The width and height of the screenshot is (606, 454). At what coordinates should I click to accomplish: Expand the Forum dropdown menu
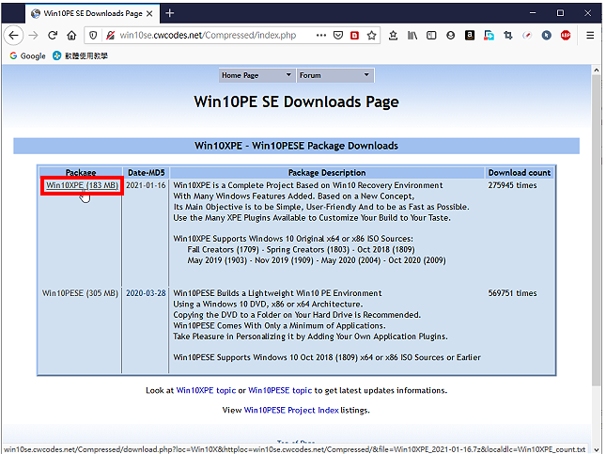click(x=334, y=75)
